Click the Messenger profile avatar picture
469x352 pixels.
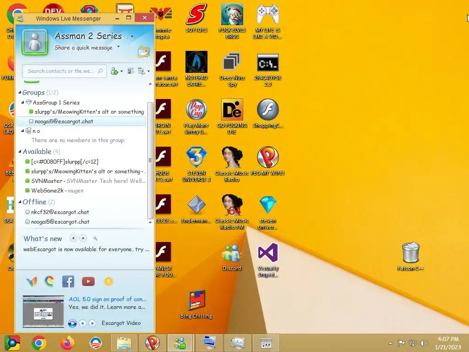point(35,42)
